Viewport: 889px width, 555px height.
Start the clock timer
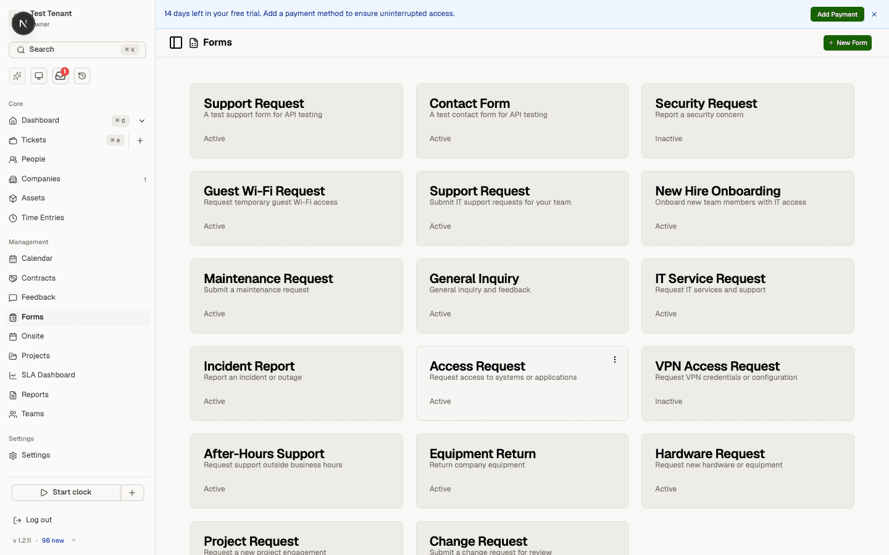66,492
